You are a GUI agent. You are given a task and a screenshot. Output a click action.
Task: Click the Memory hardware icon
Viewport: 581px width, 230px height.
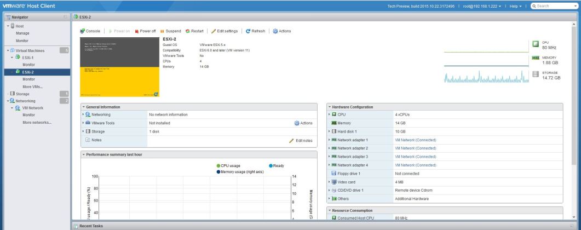pyautogui.click(x=334, y=123)
